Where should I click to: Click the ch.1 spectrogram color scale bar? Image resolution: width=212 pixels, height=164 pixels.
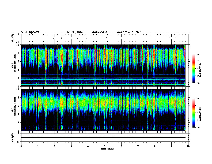194,69
